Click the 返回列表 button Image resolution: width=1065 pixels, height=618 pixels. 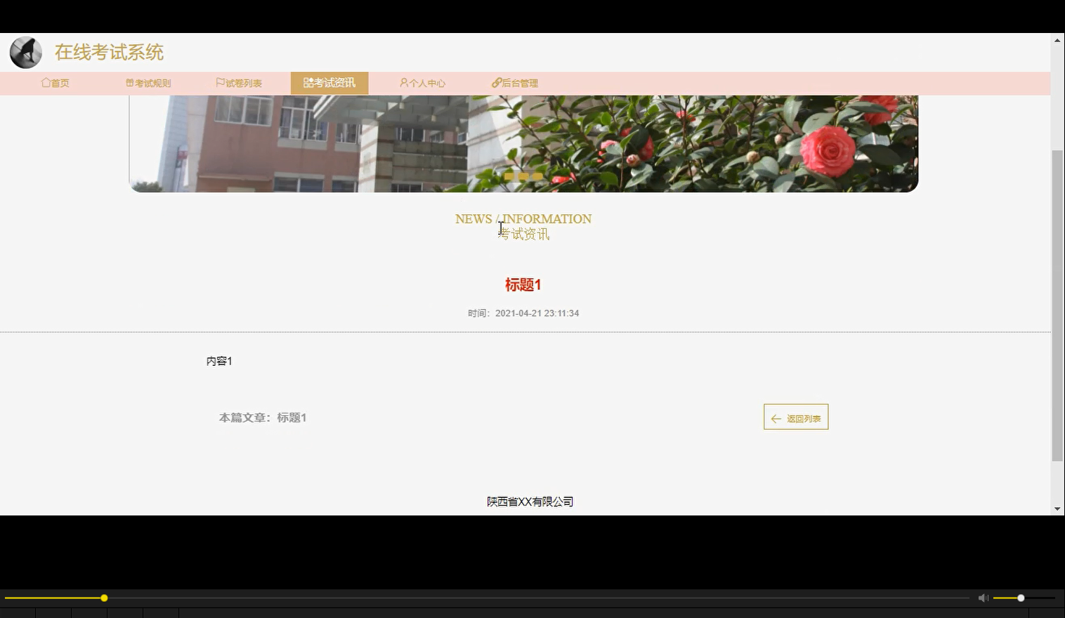click(x=795, y=416)
